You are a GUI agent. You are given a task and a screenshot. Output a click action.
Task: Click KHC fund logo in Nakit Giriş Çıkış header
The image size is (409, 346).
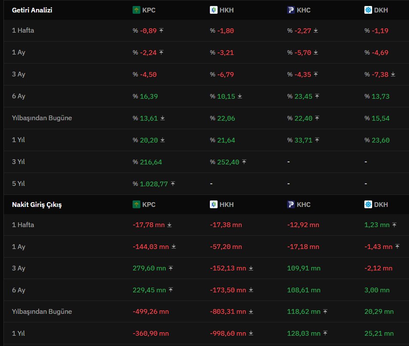pos(291,204)
